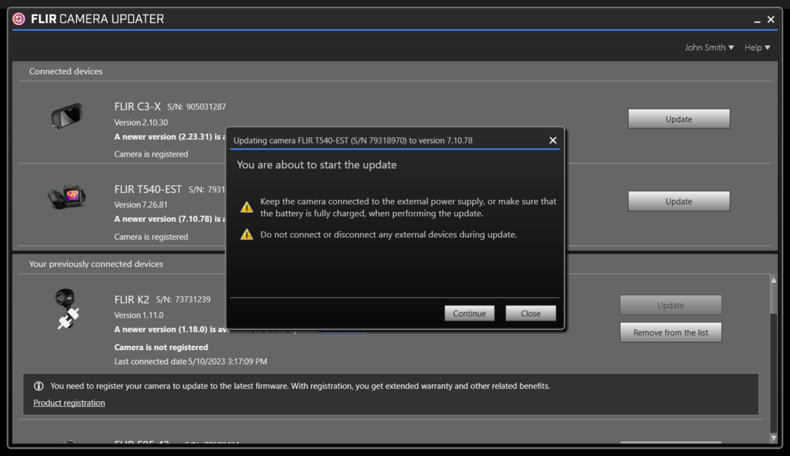Click the FLIR T540-EST camera thumbnail image
This screenshot has width=790, height=456.
(x=66, y=197)
